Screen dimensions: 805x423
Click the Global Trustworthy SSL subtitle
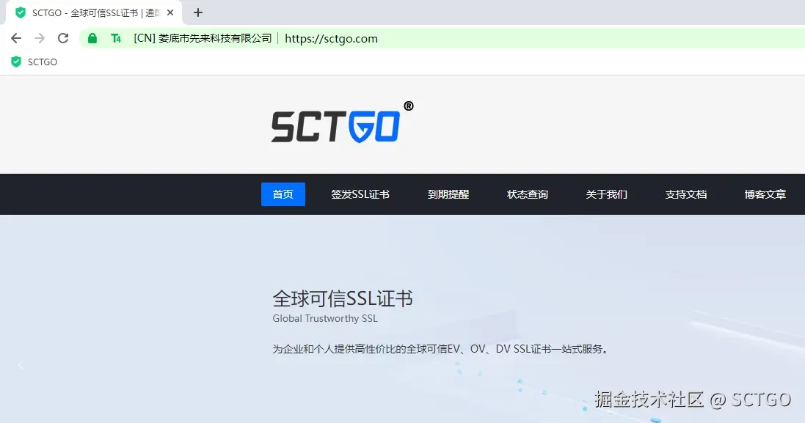point(325,318)
